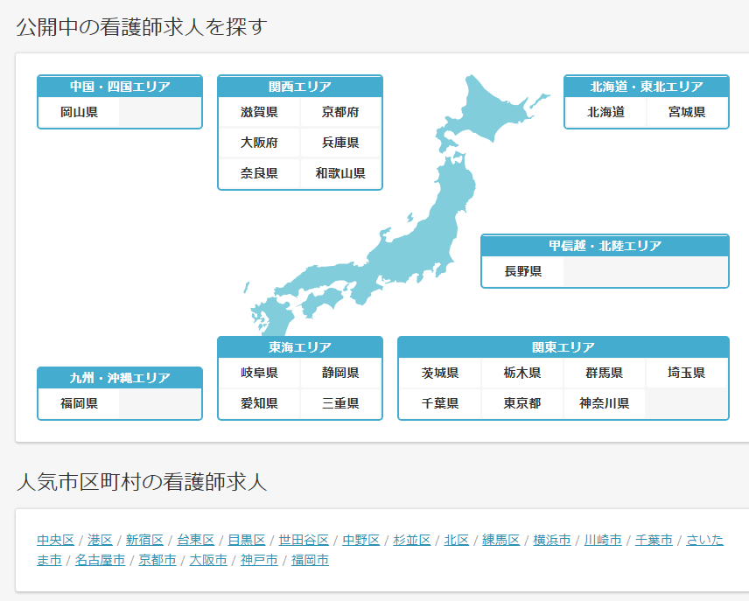Click 大阪府 prefecture button
The height and width of the screenshot is (601, 749).
click(x=259, y=143)
